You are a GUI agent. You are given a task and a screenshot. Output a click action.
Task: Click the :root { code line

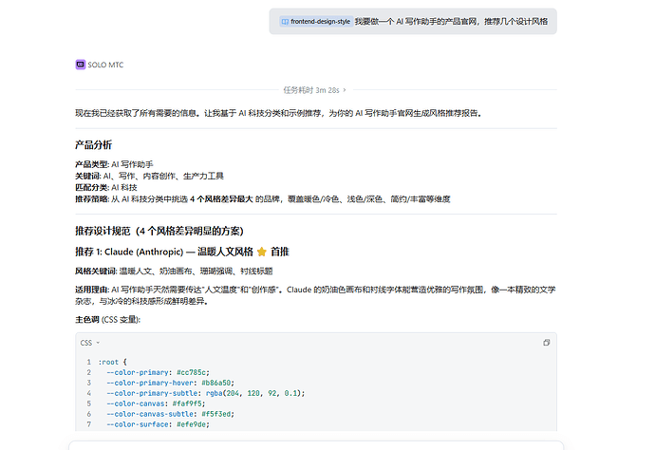(112, 362)
